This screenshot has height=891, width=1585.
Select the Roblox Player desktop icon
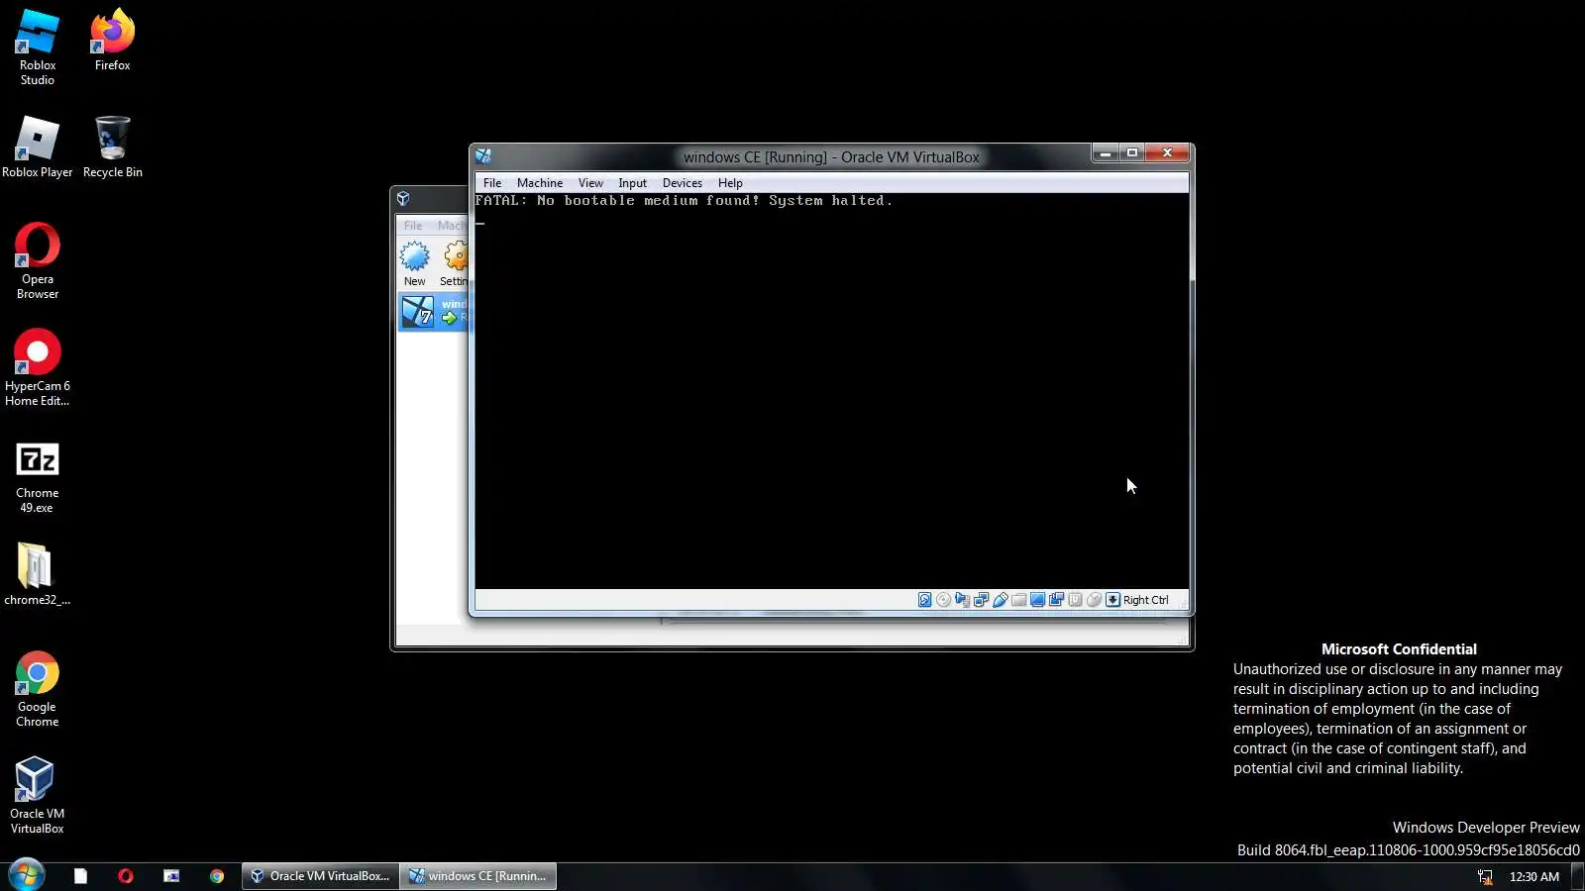pos(38,147)
